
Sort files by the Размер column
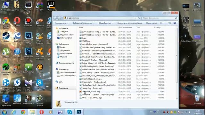157,27
